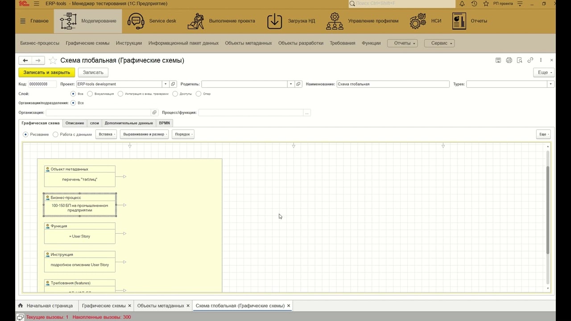Open favorites star in title bar
Image resolution: width=571 pixels, height=321 pixels.
point(486,4)
